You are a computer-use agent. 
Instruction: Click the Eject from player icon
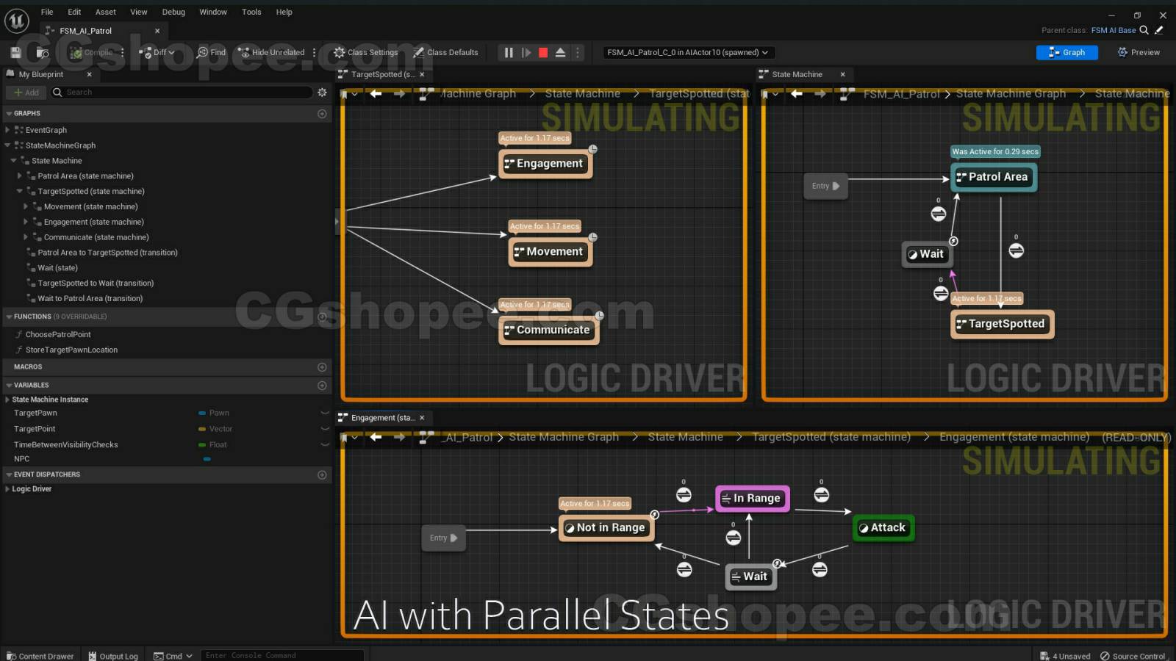[x=560, y=52]
